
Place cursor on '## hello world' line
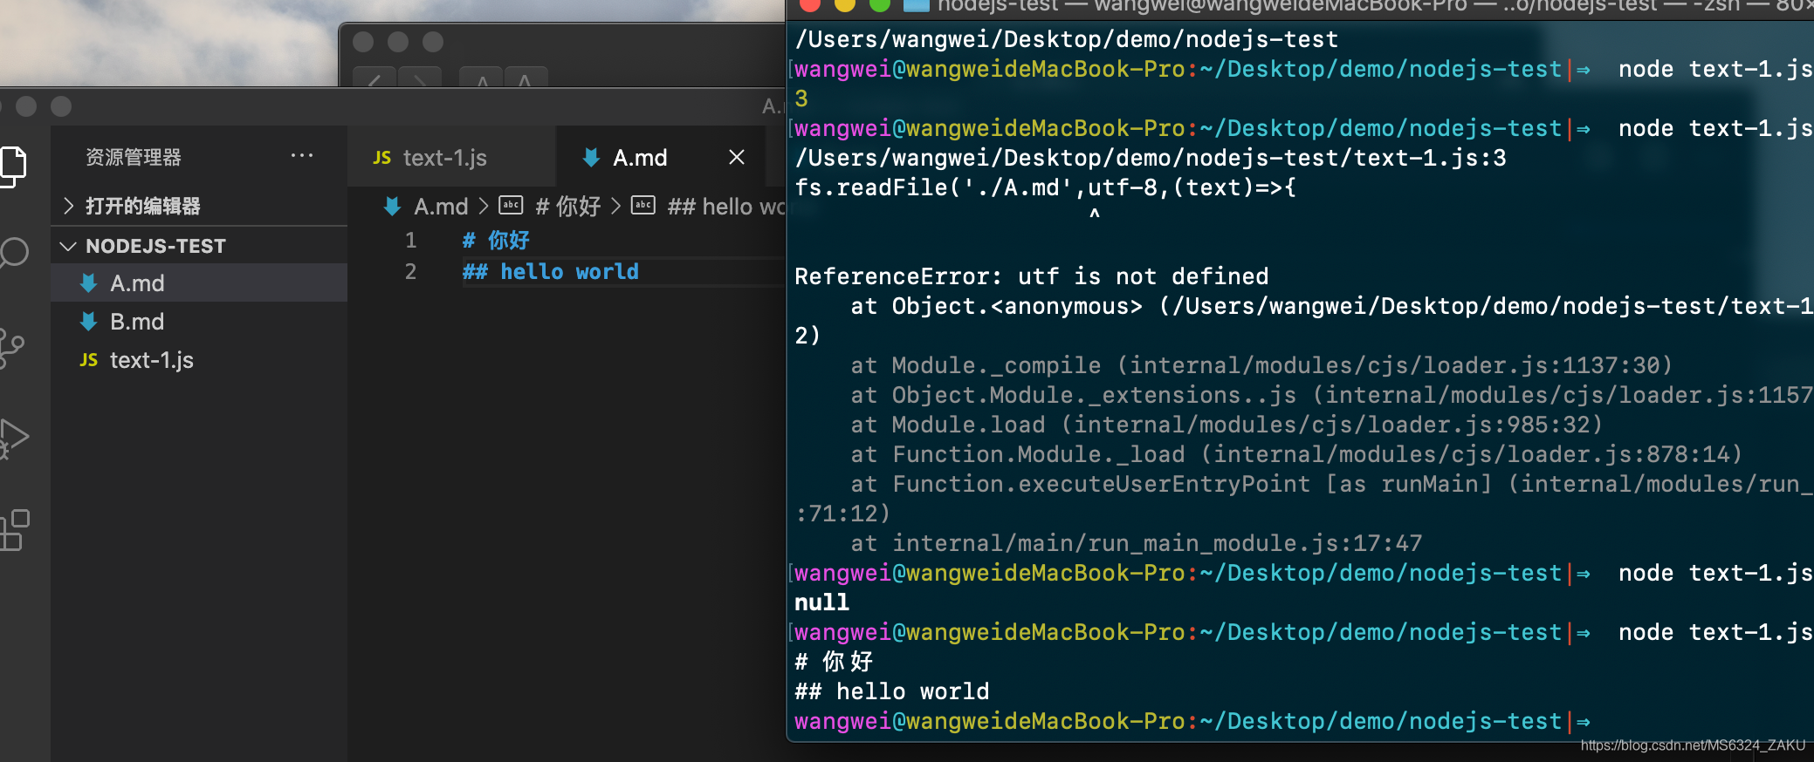point(551,272)
